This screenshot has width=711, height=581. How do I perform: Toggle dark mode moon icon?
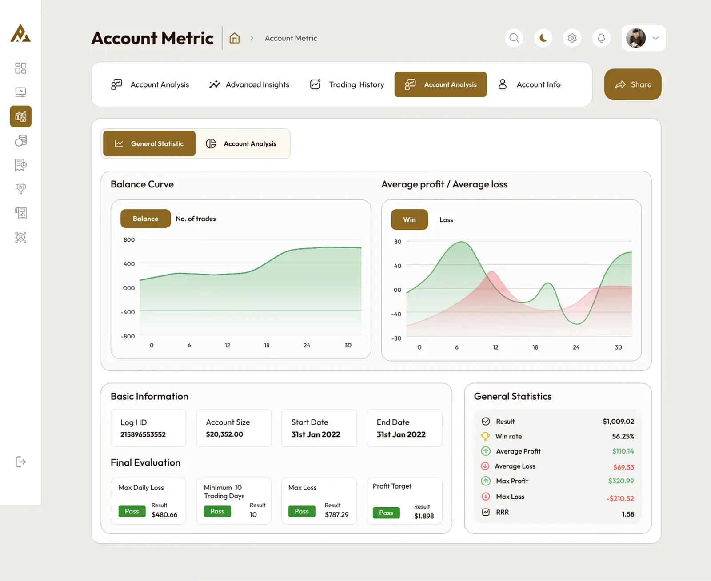(543, 38)
